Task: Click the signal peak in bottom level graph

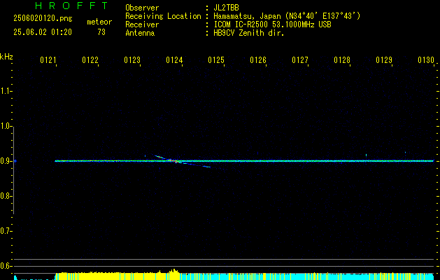Action: 174,271
